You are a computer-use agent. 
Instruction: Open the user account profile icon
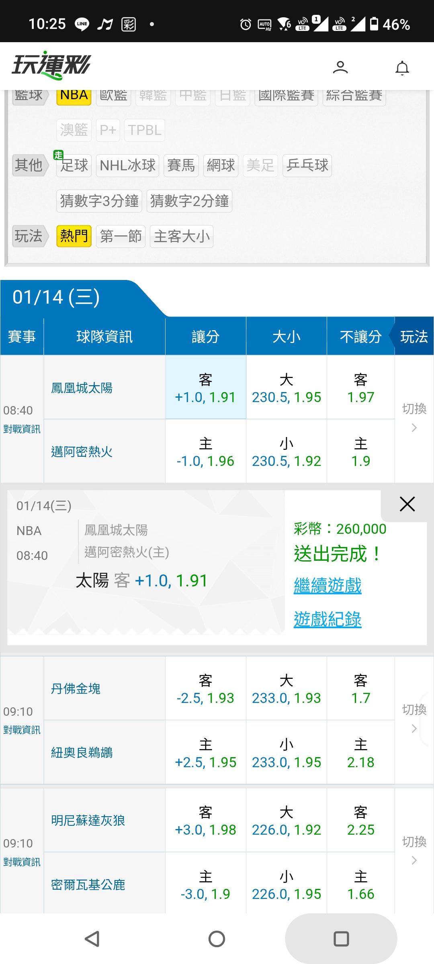click(x=340, y=67)
